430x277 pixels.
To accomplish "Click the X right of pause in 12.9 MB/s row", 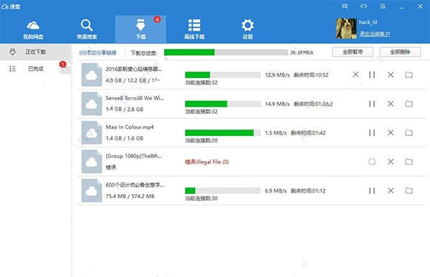I will coord(391,75).
